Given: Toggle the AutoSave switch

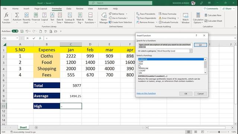Looking at the screenshot, I should pyautogui.click(x=15, y=31).
